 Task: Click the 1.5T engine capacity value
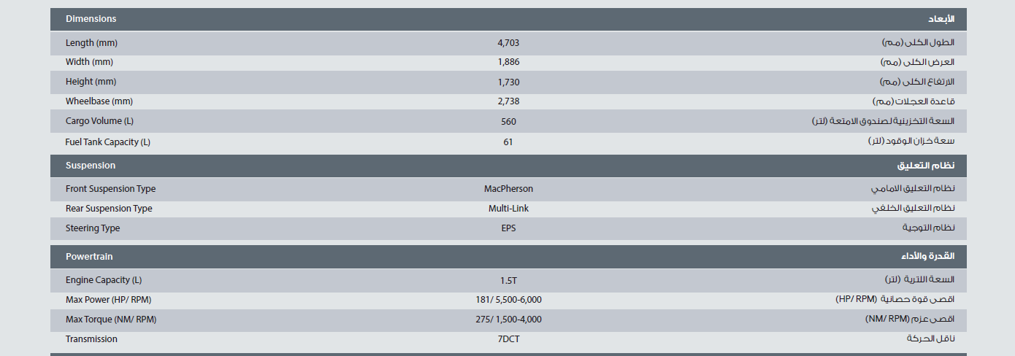(508, 280)
